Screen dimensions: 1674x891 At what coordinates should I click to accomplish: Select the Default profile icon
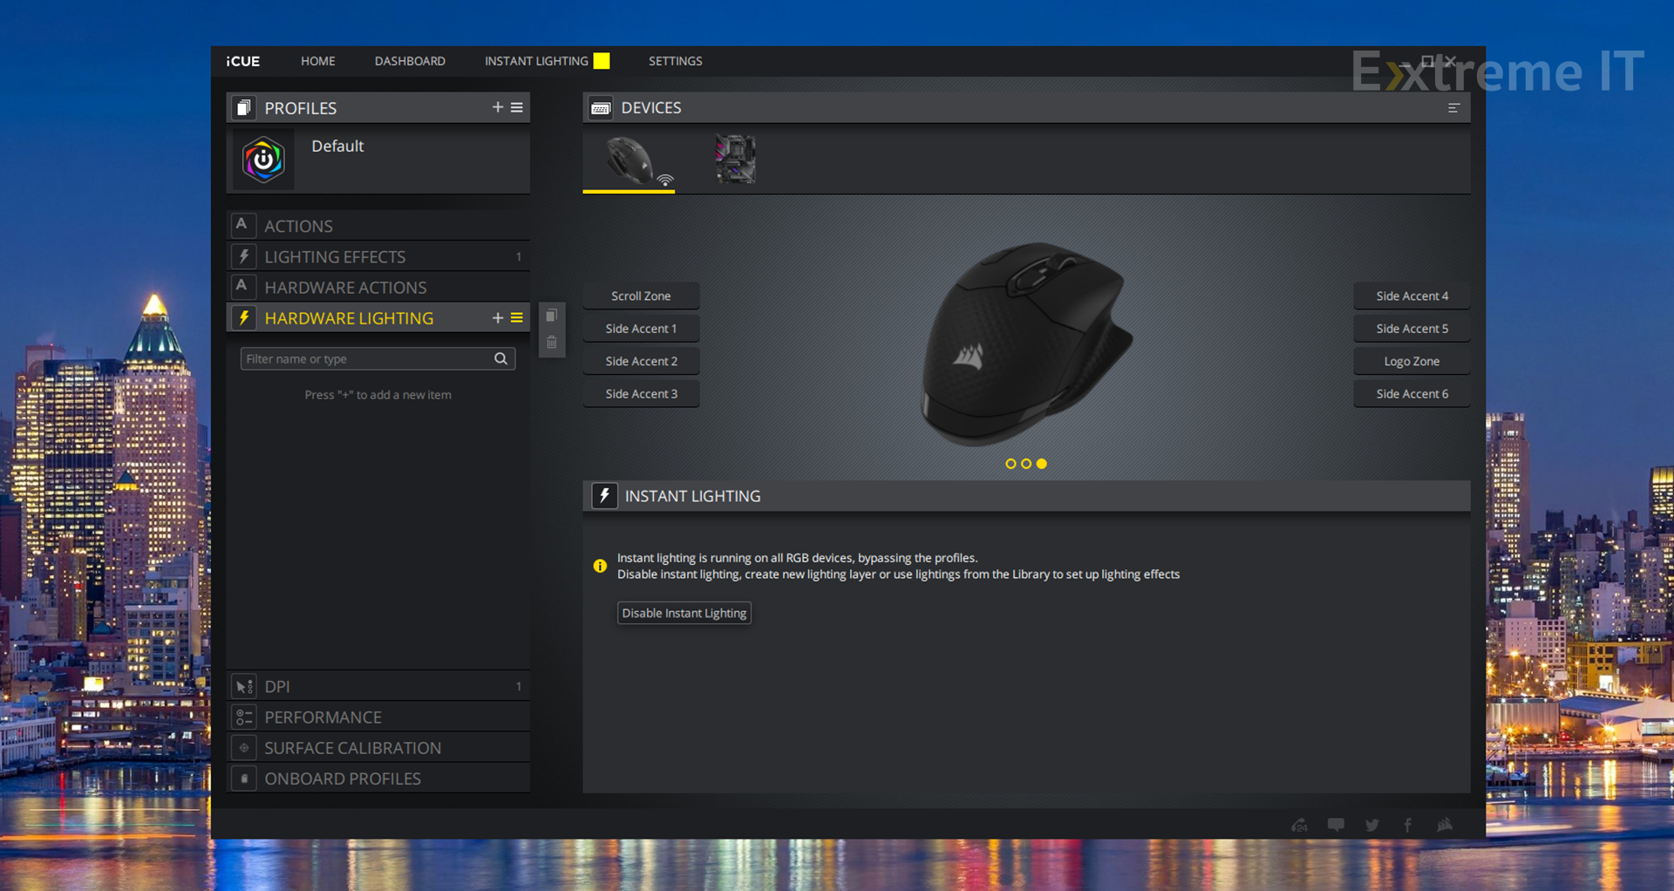[x=263, y=160]
